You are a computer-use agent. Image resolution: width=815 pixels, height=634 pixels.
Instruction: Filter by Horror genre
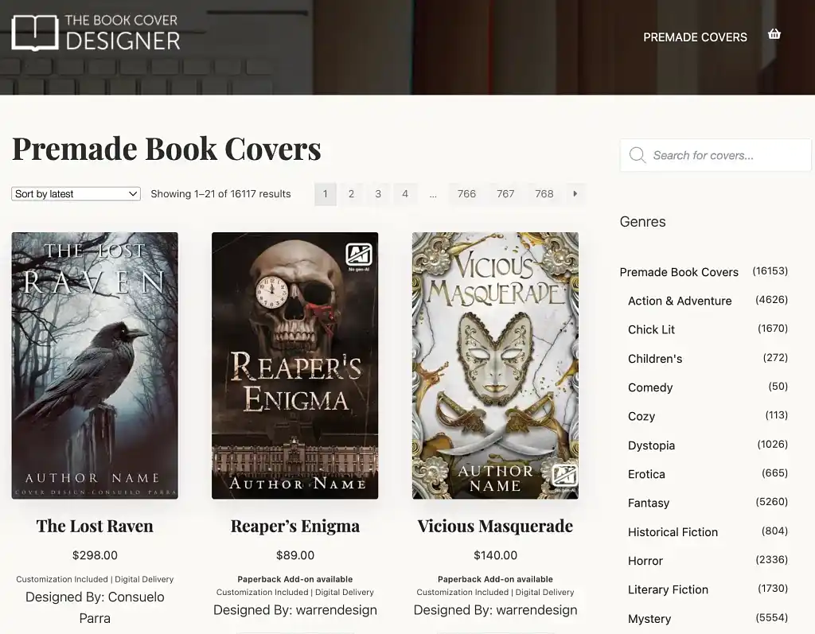point(645,561)
